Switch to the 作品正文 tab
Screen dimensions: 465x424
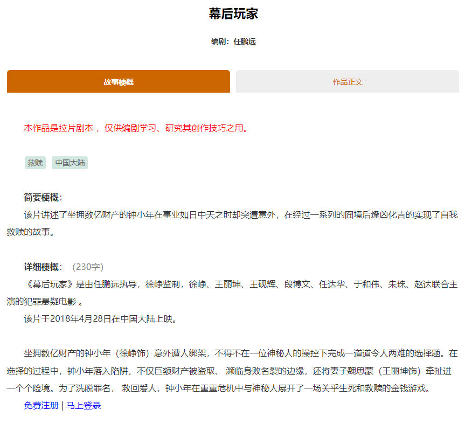tap(346, 81)
